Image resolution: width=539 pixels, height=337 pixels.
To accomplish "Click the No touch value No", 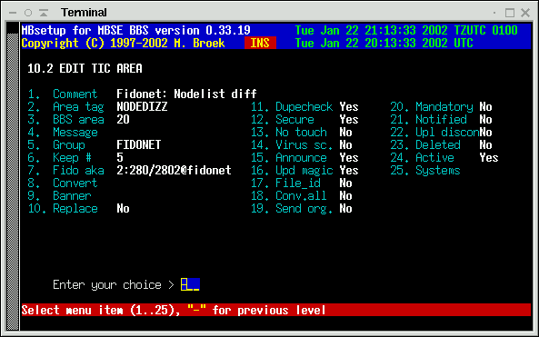I will pyautogui.click(x=345, y=133).
